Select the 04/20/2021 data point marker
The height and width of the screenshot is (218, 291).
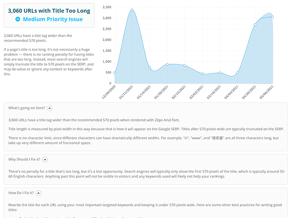tap(255, 25)
